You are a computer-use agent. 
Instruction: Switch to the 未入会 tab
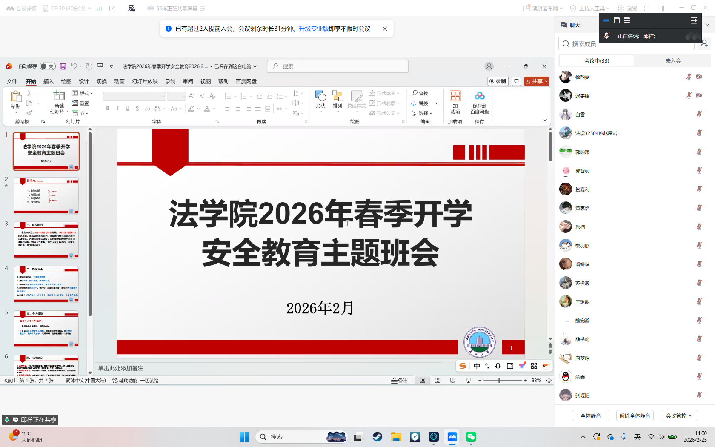673,61
